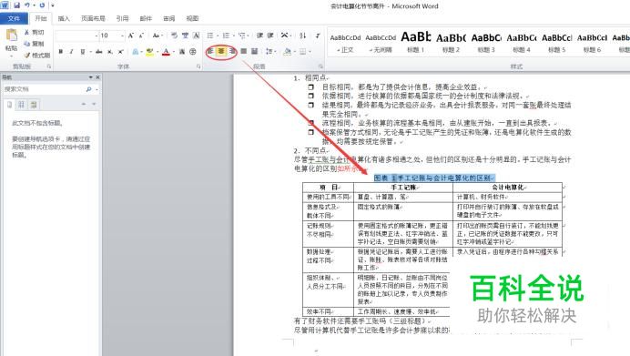Viewport: 630px width, 356px height.
Task: Click the Paste icon in clipboard group
Action: pos(12,36)
